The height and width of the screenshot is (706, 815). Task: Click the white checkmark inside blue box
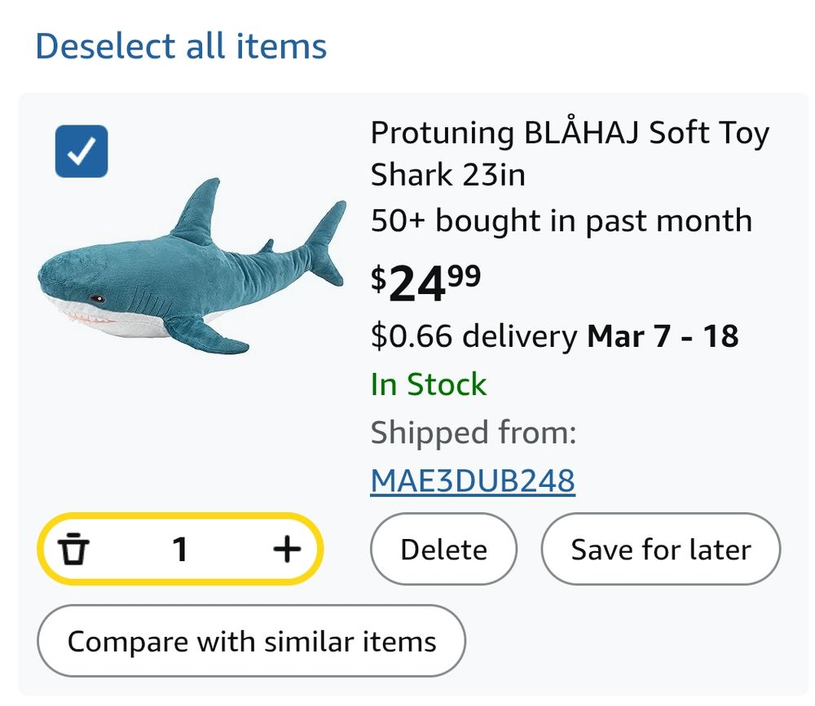click(x=81, y=151)
